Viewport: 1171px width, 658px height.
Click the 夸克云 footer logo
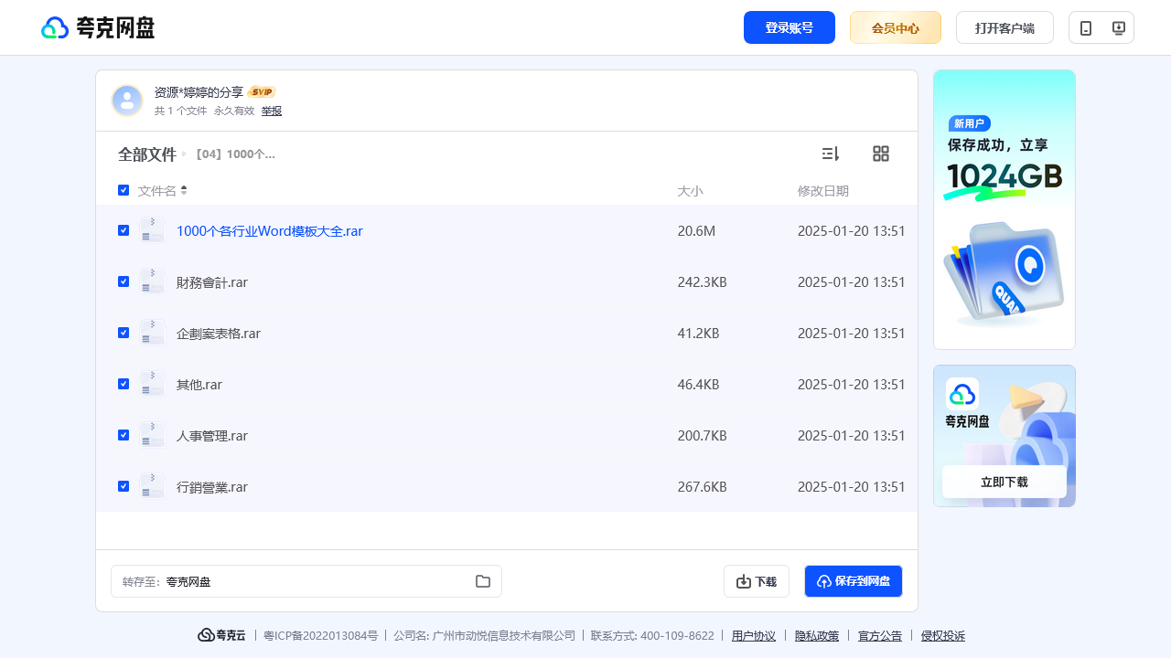click(x=221, y=635)
